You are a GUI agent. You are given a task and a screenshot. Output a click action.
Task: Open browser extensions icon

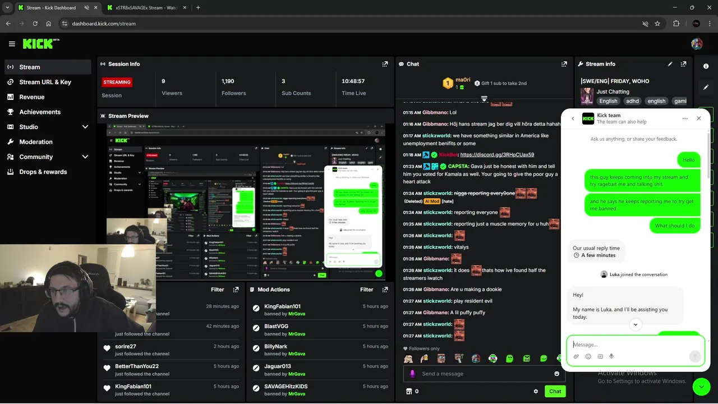(676, 24)
